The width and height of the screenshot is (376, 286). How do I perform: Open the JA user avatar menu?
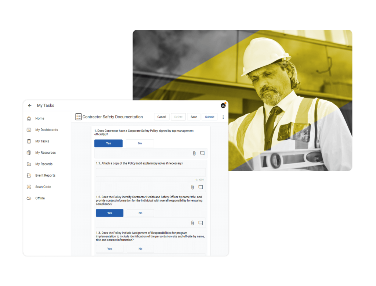tap(223, 105)
